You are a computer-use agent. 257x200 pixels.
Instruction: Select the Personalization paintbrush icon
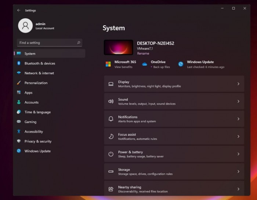pos(19,83)
